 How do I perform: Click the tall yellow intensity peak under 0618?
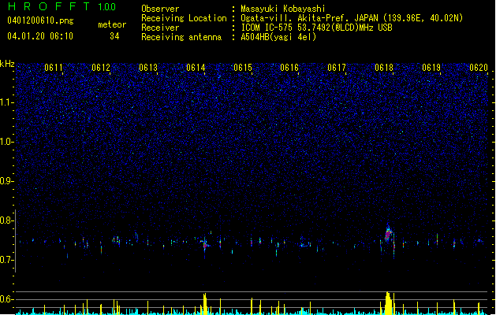tap(388, 303)
